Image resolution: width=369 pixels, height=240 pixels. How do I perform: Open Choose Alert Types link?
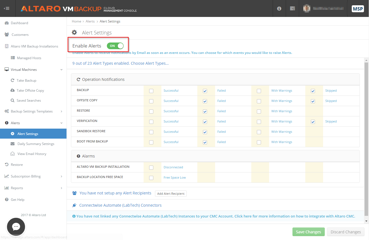[150, 63]
